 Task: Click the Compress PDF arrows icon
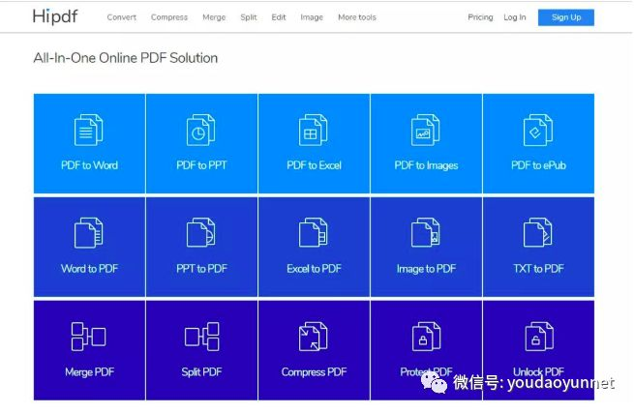(x=314, y=336)
